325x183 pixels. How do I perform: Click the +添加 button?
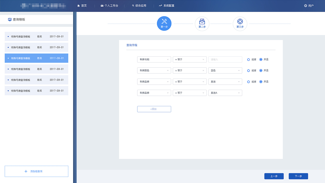pyautogui.click(x=154, y=109)
